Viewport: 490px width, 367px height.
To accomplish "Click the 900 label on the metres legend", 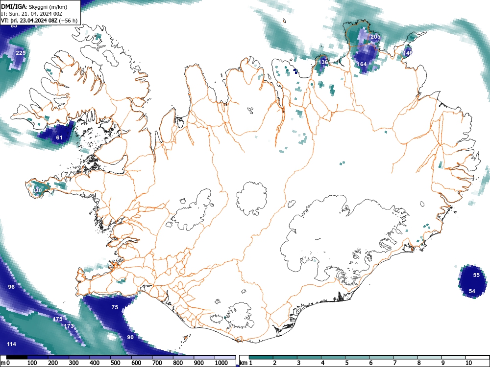I will click(198, 363).
